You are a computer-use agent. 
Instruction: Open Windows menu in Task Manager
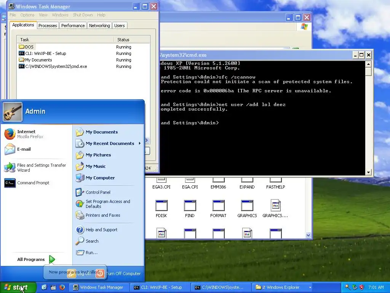60,15
